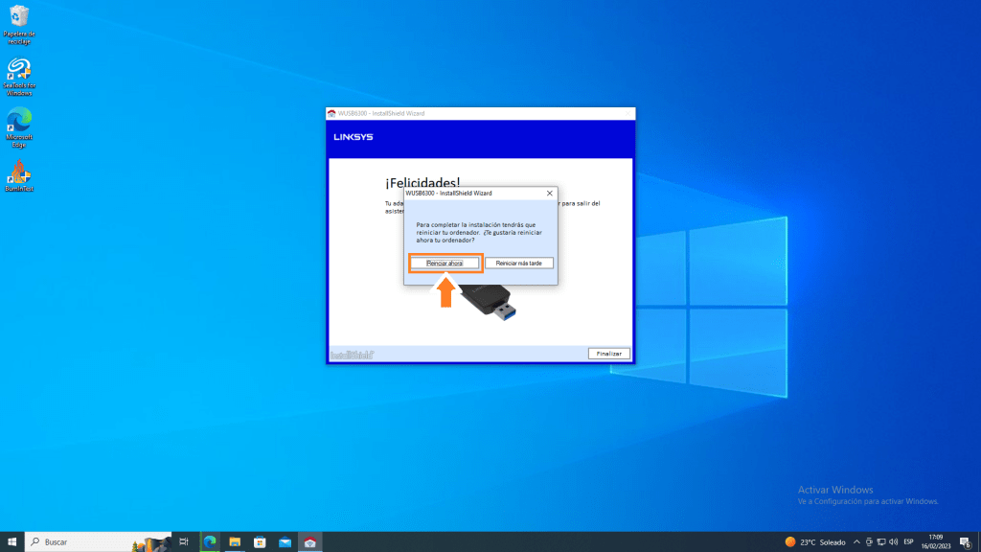Expand the hidden system tray icons
The height and width of the screenshot is (552, 981).
coord(856,541)
